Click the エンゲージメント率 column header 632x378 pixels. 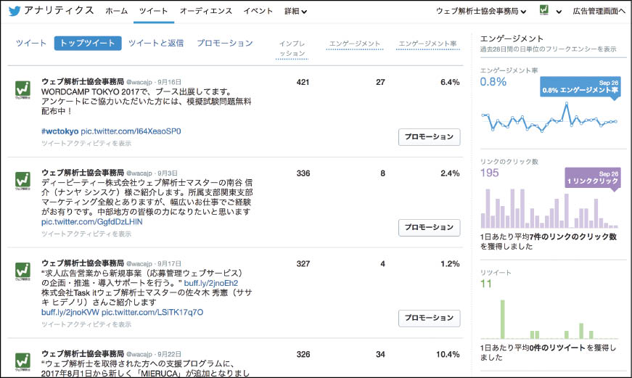coord(427,44)
